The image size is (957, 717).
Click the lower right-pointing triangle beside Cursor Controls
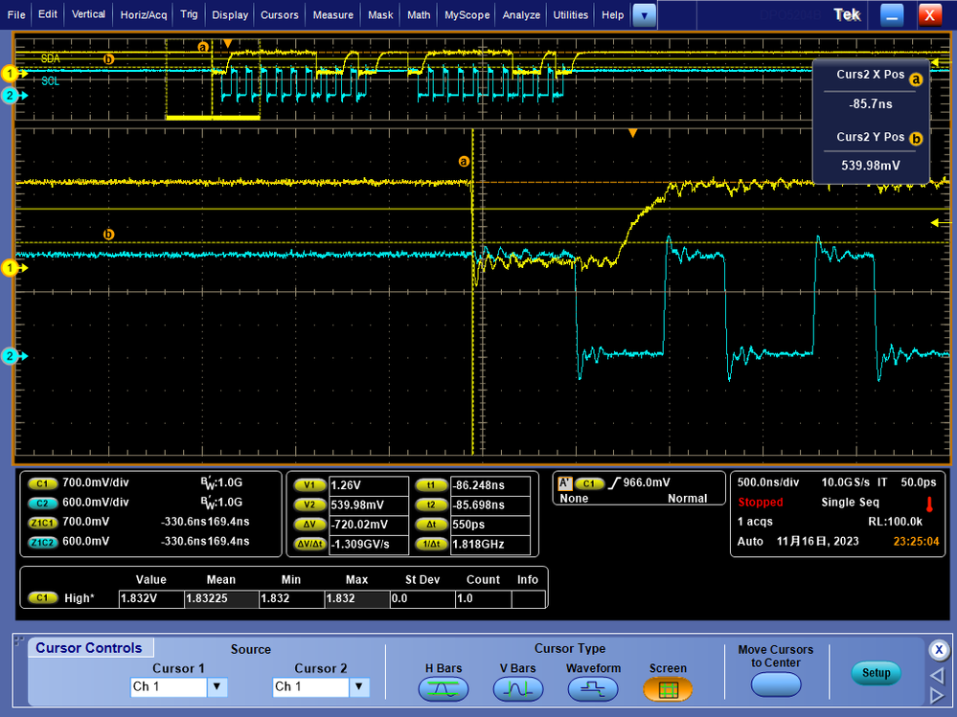(x=937, y=695)
